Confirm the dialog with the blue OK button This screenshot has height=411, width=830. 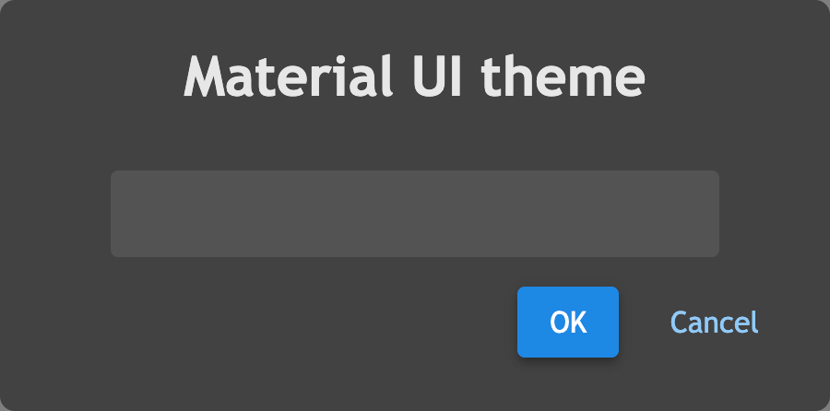point(567,322)
